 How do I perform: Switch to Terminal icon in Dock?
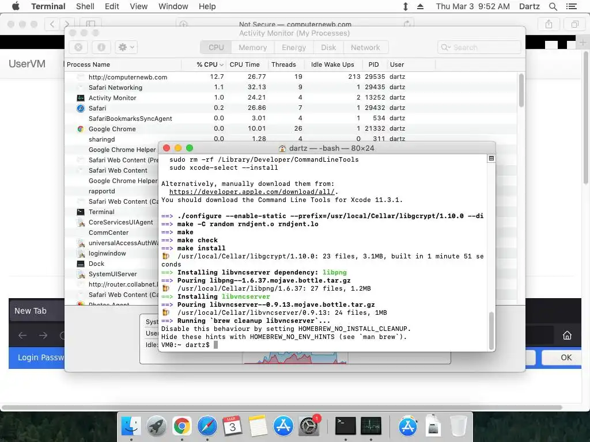pyautogui.click(x=346, y=426)
